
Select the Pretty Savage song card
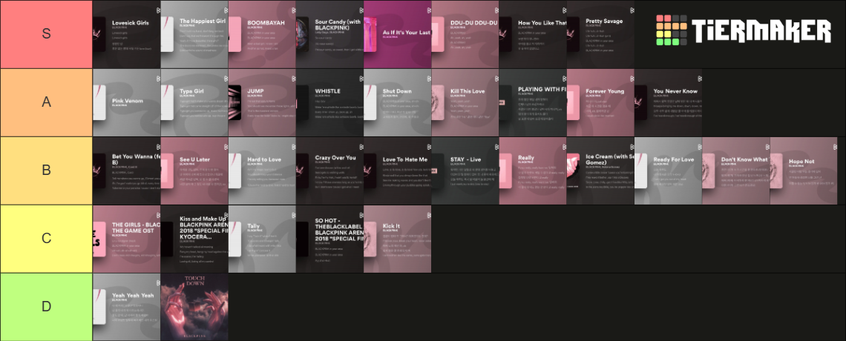point(600,34)
